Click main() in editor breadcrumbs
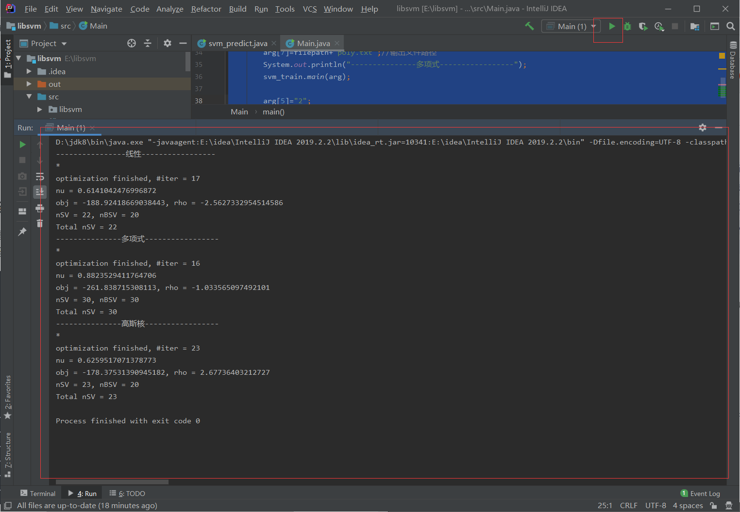This screenshot has height=512, width=740. click(273, 112)
